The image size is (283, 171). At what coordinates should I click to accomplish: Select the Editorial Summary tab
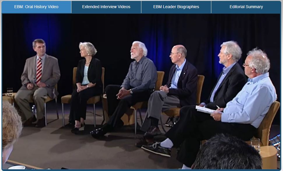tap(246, 7)
